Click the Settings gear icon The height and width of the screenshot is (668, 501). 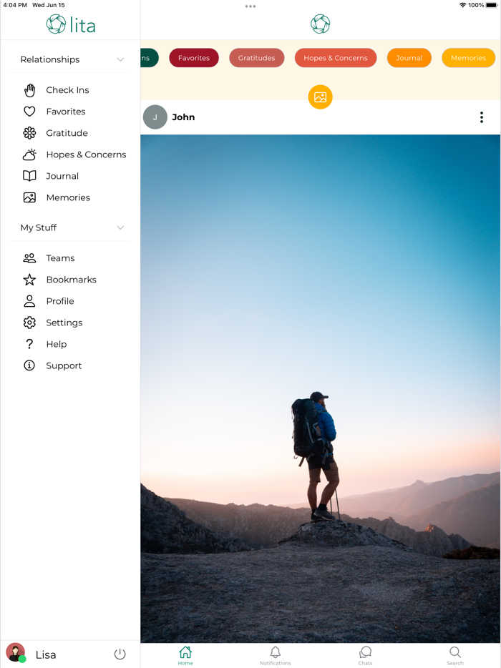pos(29,323)
